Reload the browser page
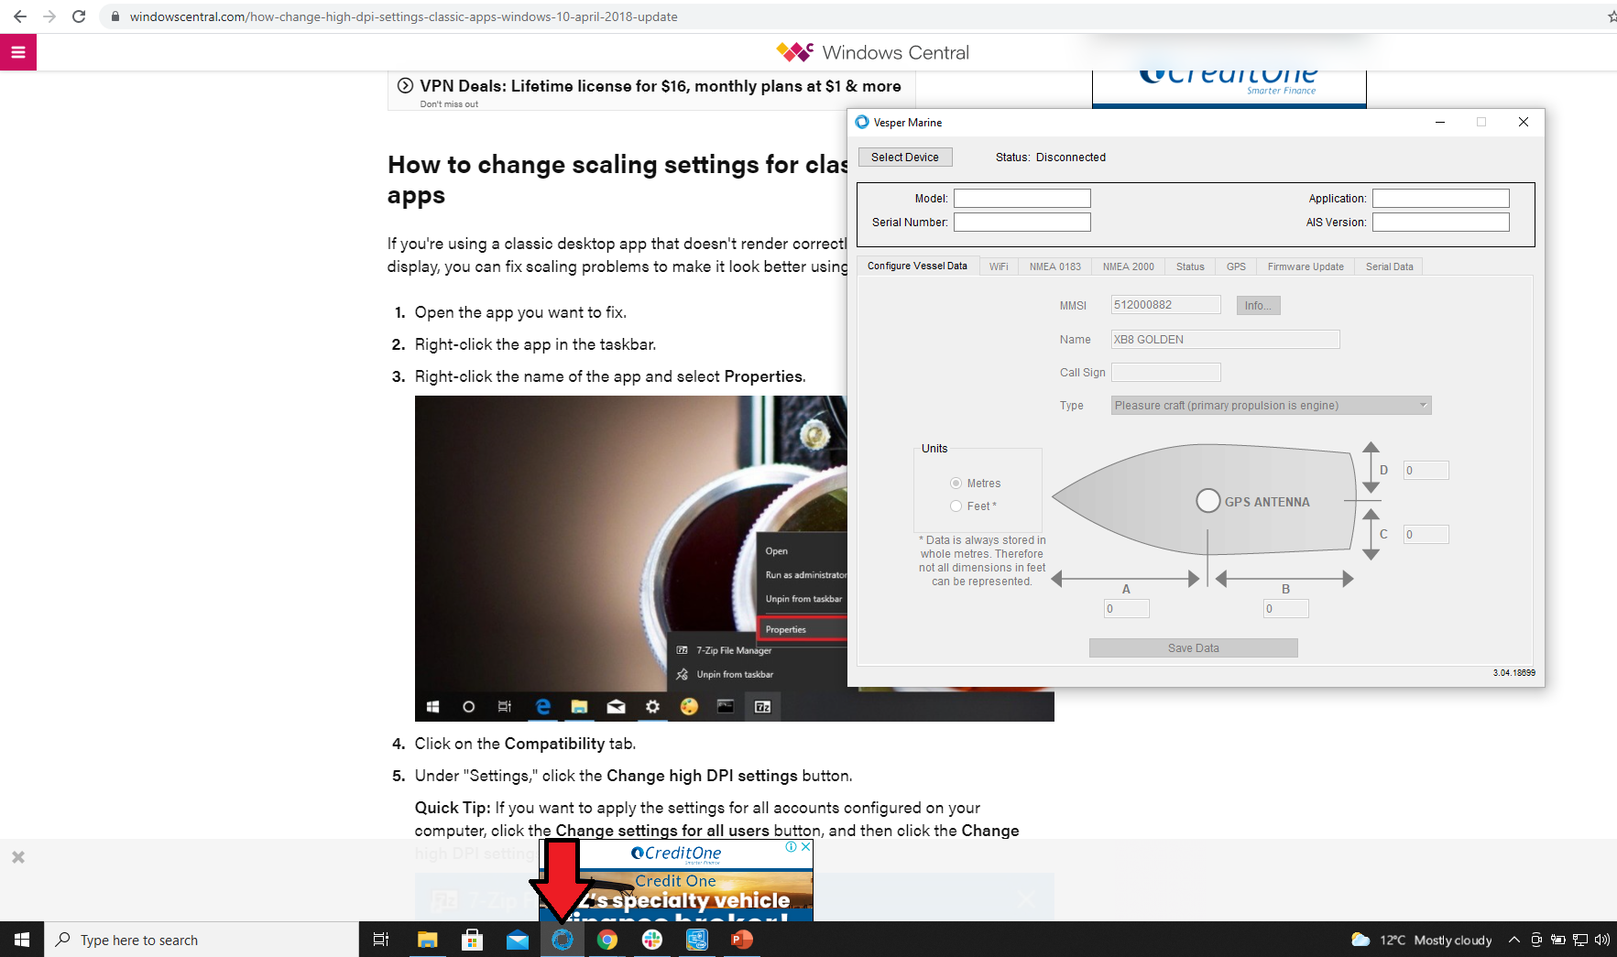 point(79,16)
